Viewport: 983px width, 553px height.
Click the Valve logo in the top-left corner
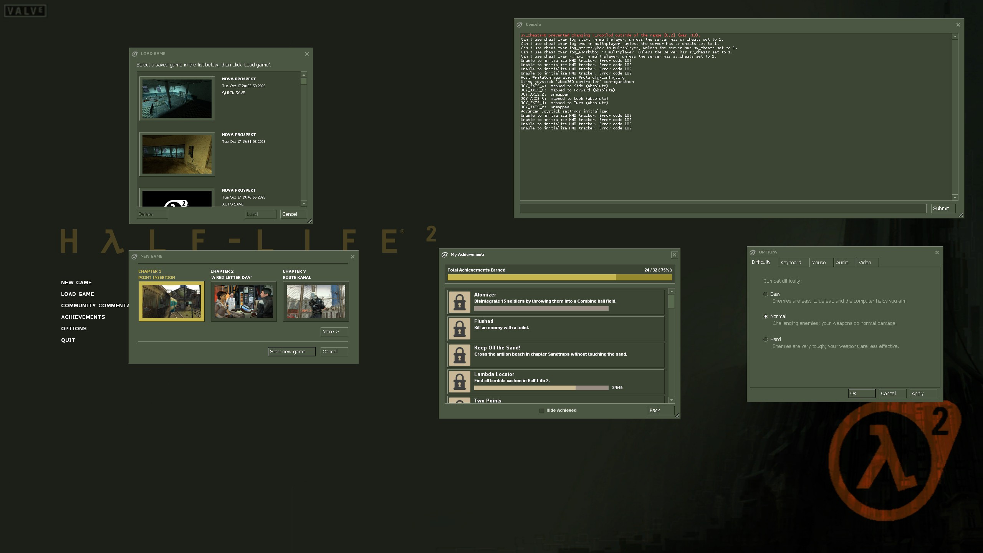point(25,10)
